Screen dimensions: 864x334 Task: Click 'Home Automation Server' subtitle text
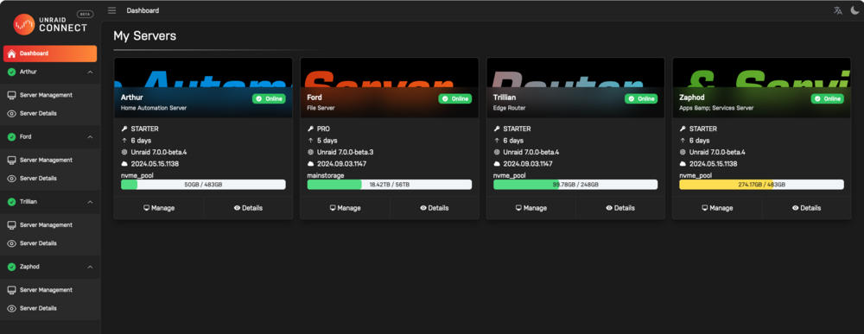pos(154,108)
